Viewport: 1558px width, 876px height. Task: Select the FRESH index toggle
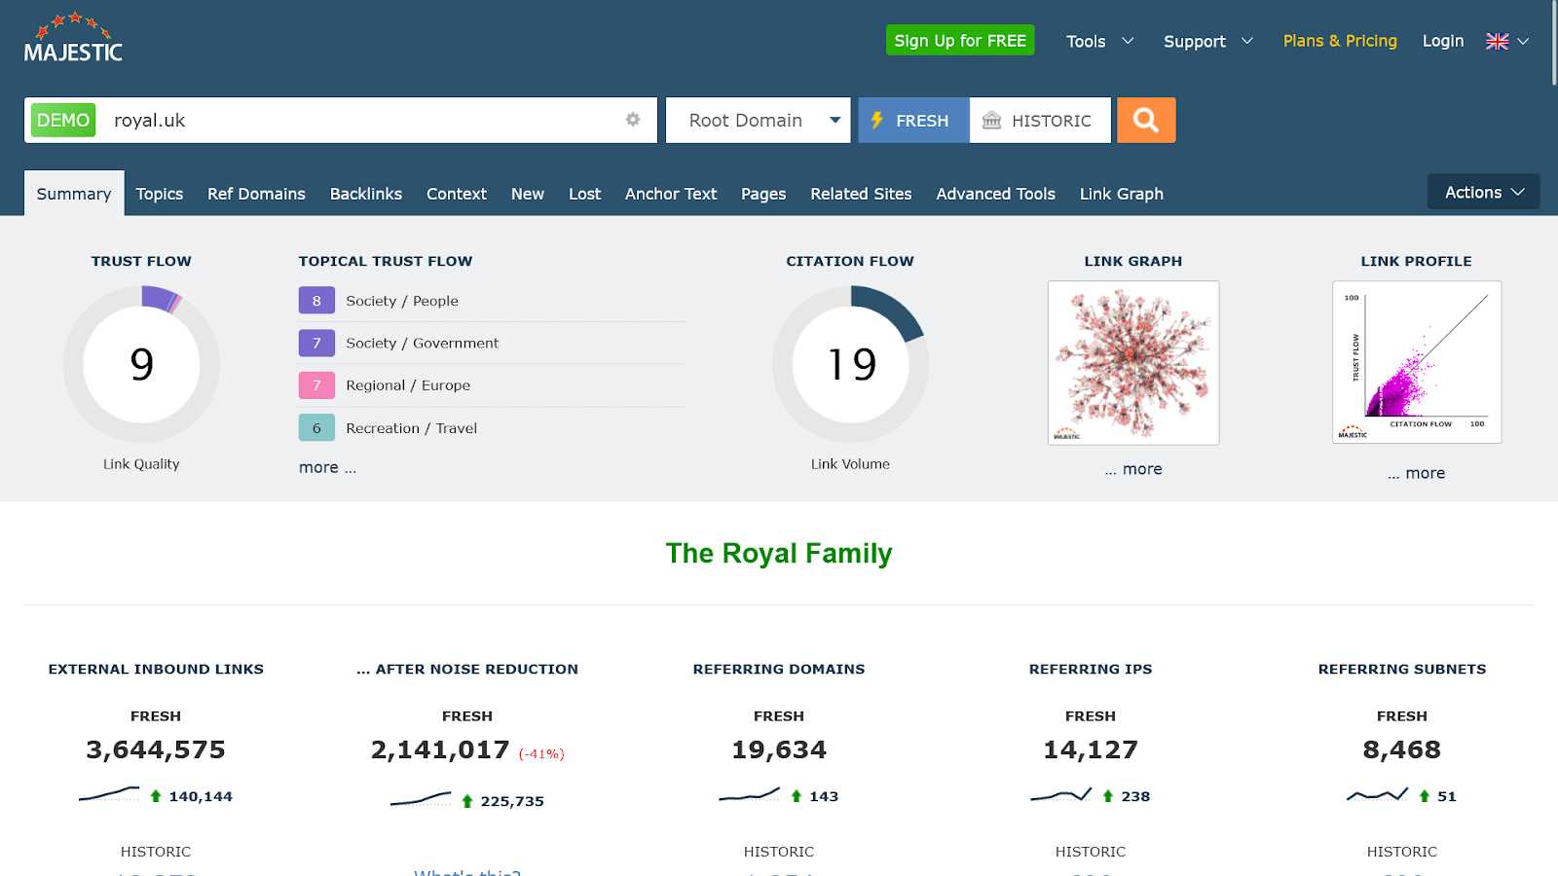[913, 120]
